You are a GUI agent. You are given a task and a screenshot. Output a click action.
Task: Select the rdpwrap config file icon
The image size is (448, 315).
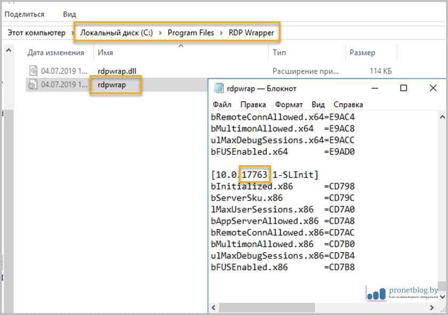pyautogui.click(x=33, y=85)
